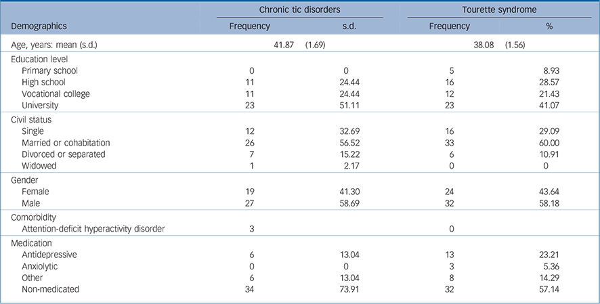This screenshot has width=600, height=304.
Task: Click the 60.00 value for Married or cohabitation
Action: [x=549, y=143]
